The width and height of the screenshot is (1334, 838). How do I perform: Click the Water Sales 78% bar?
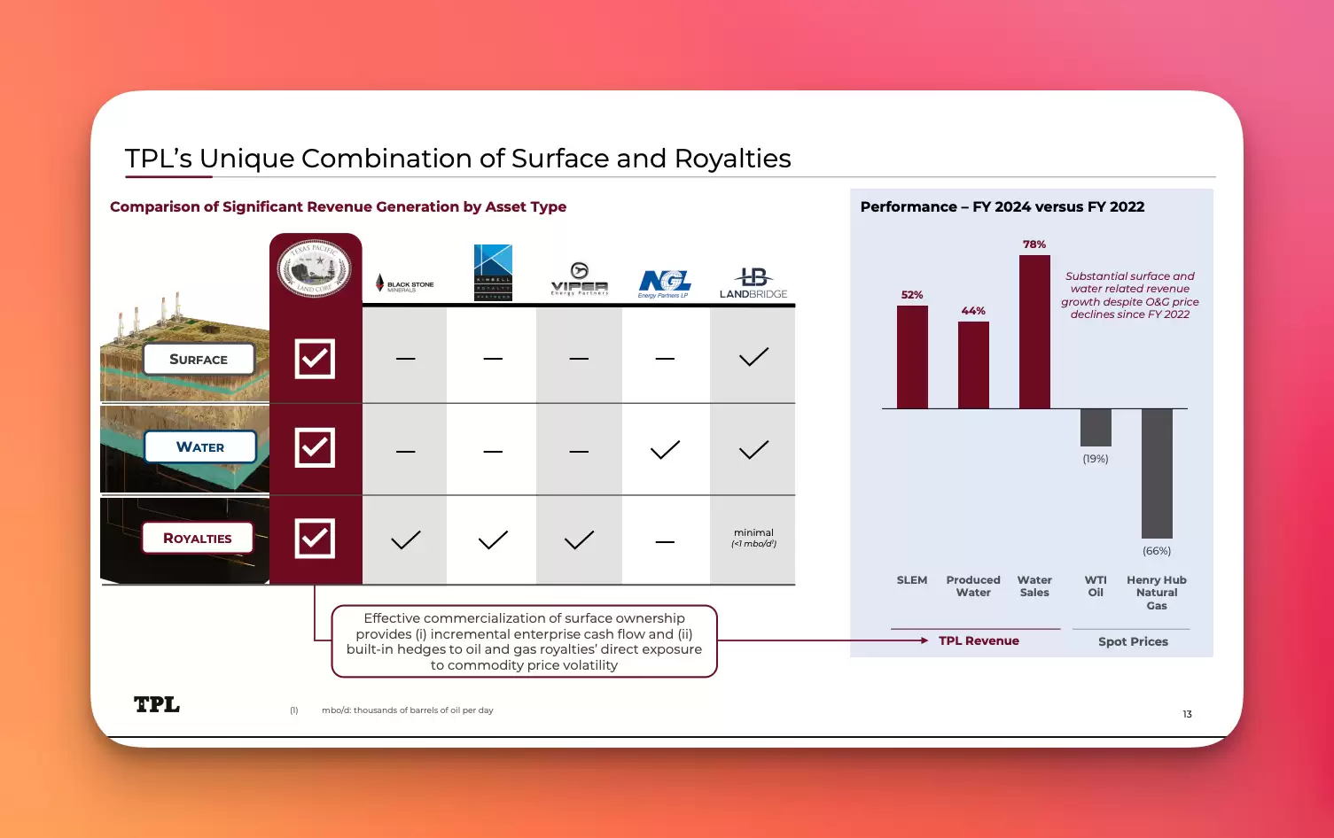click(x=1034, y=332)
